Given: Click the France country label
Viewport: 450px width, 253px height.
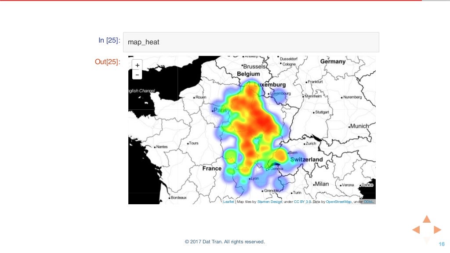Looking at the screenshot, I should (x=212, y=168).
